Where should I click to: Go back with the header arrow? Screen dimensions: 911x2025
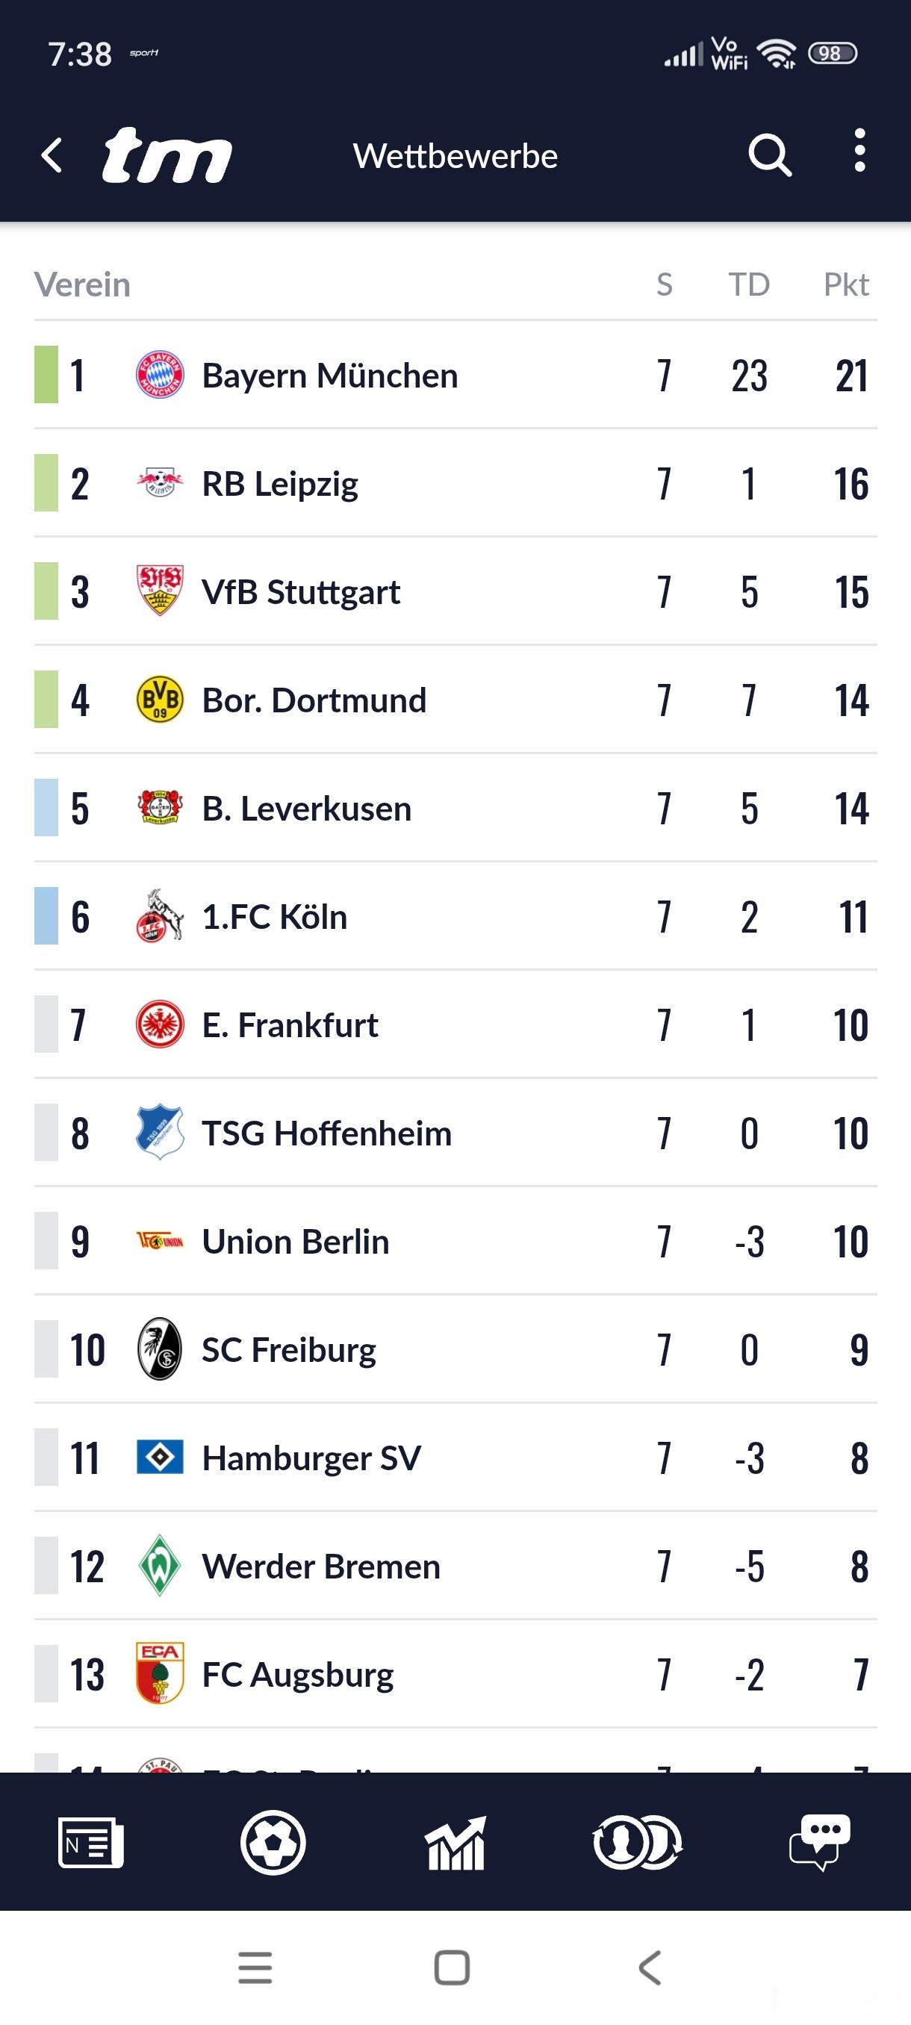[x=52, y=155]
